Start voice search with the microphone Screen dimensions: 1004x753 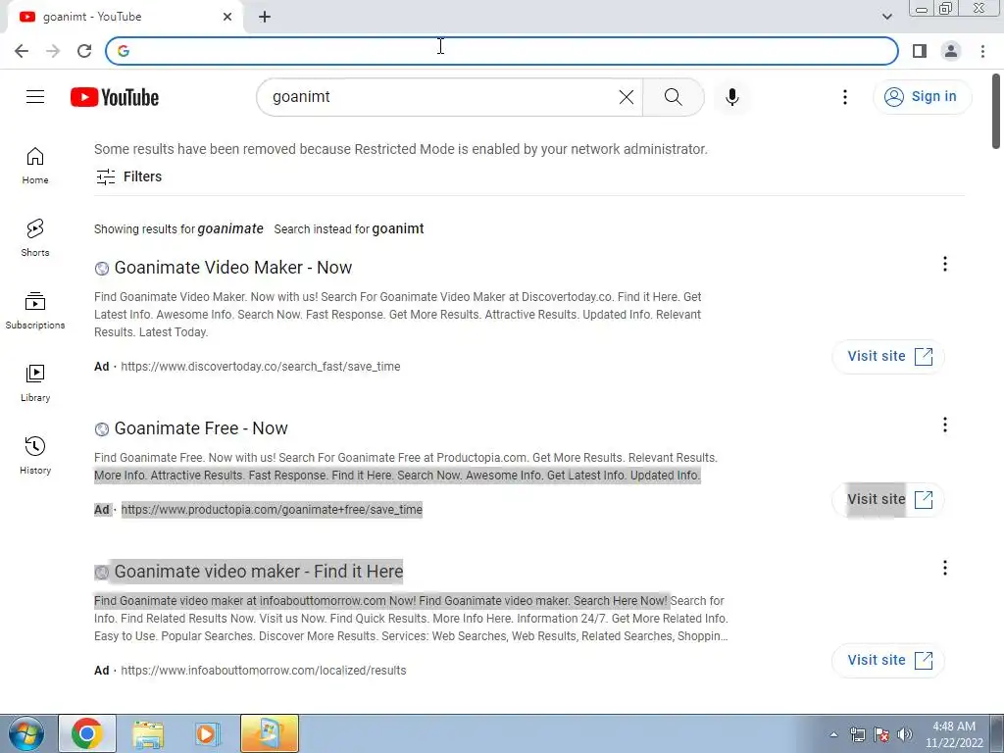[731, 97]
